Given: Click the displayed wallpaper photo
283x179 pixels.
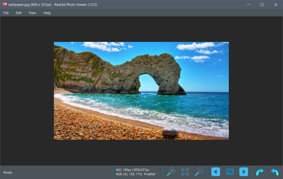Looking at the screenshot, I should pos(141,91).
